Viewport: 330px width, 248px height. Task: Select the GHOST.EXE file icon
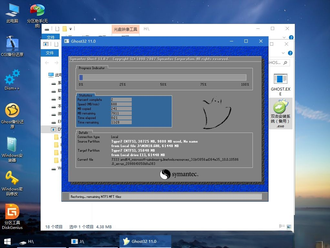point(280,85)
